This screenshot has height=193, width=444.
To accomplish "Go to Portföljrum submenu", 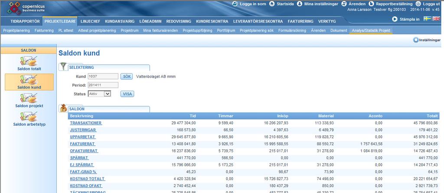I will (x=226, y=31).
